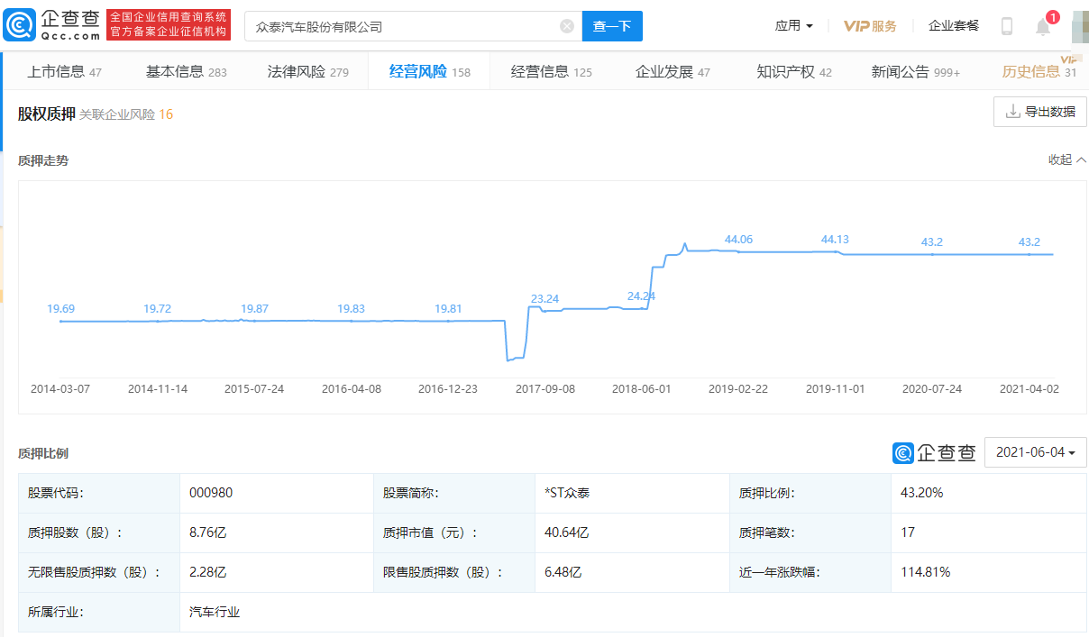Image resolution: width=1089 pixels, height=637 pixels.
Task: Click the 查一下 search button
Action: tap(612, 26)
